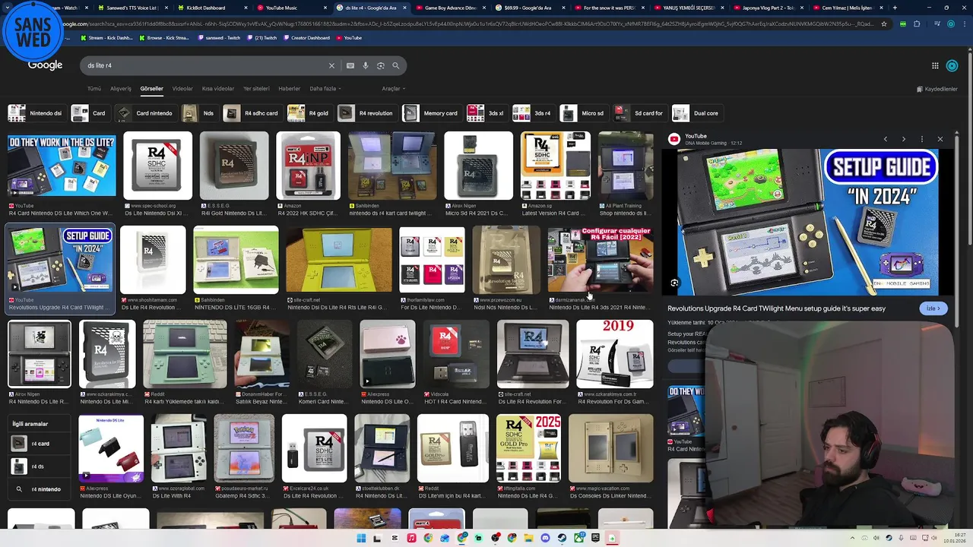This screenshot has width=973, height=547.
Task: Show previous image in preview panel
Action: point(886,139)
